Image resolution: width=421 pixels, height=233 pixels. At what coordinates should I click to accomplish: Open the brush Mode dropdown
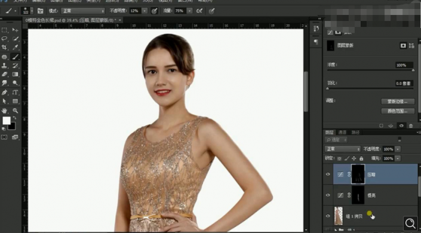[x=83, y=11]
